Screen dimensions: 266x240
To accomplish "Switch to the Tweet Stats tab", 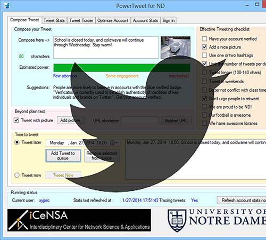I will coord(54,21).
